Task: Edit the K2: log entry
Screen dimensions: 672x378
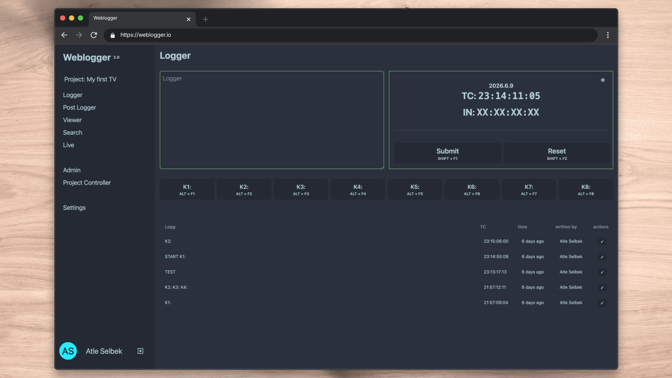Action: [x=602, y=241]
